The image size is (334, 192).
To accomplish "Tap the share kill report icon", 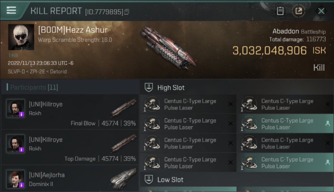I will [x=299, y=11].
